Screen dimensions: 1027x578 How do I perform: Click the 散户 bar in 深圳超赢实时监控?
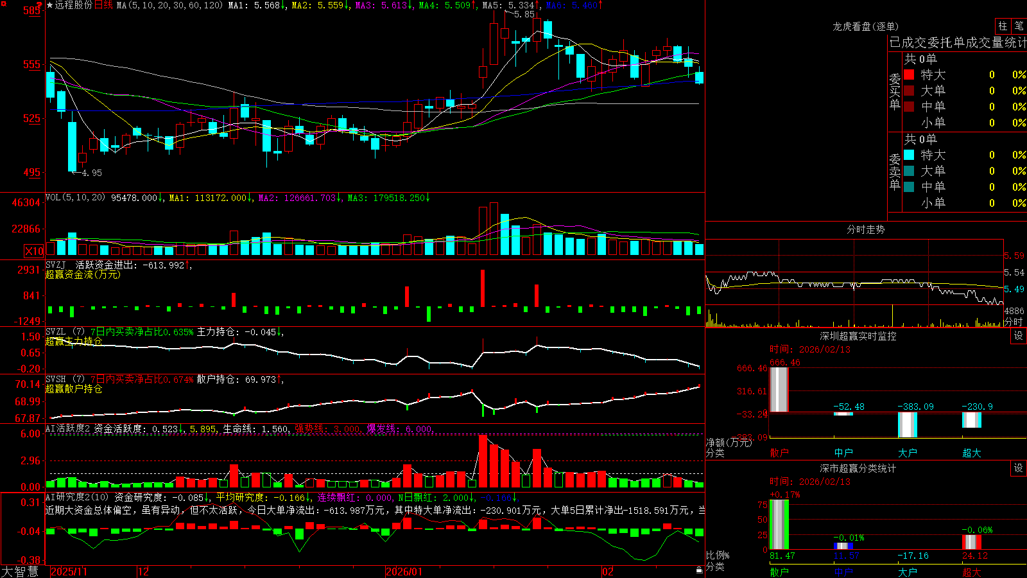pyautogui.click(x=779, y=390)
